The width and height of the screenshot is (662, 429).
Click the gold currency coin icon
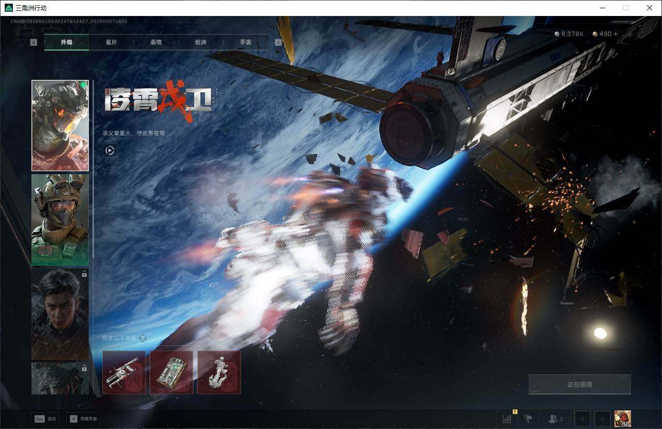(595, 34)
